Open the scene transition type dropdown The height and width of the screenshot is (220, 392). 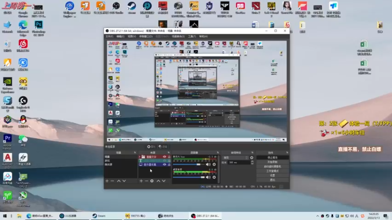236,157
